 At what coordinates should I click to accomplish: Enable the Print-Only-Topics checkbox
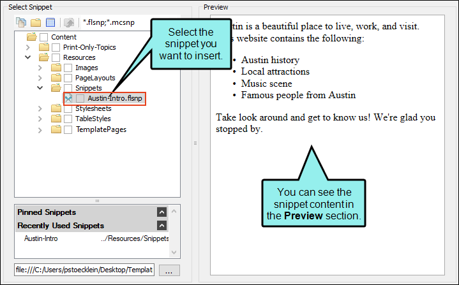pos(56,47)
